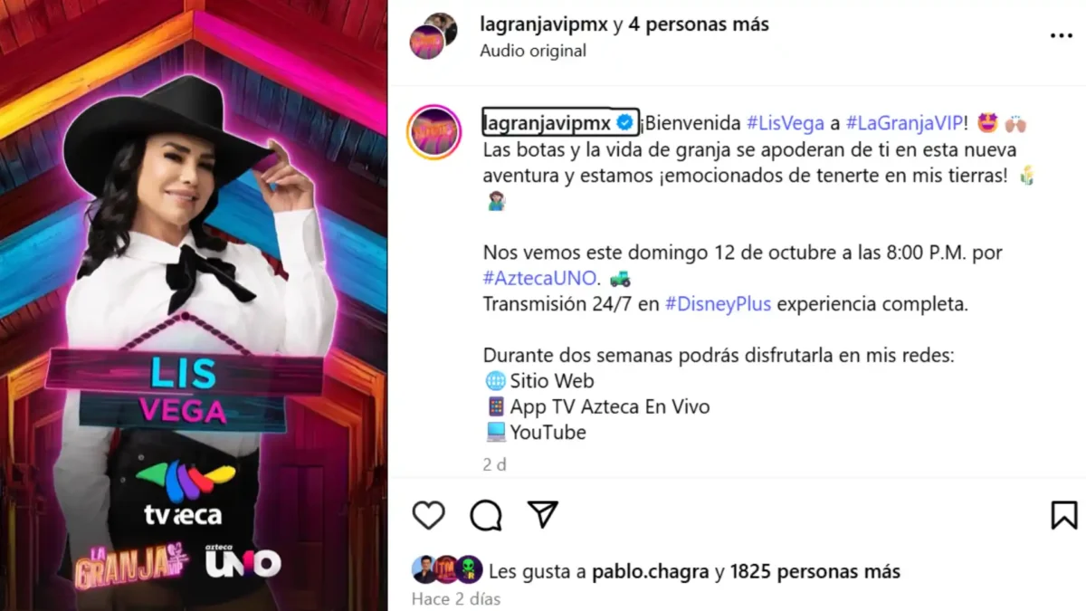Save post with bookmark icon
The height and width of the screenshot is (611, 1086).
point(1064,515)
